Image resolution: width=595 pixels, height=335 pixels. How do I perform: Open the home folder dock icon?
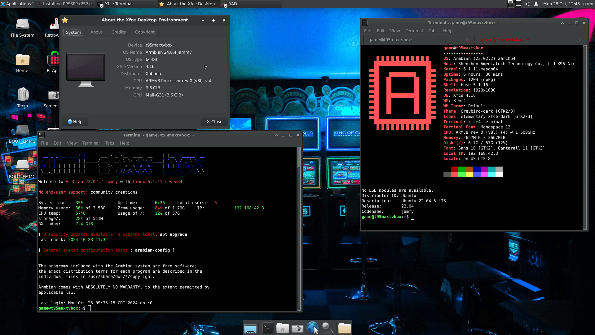tap(282, 328)
